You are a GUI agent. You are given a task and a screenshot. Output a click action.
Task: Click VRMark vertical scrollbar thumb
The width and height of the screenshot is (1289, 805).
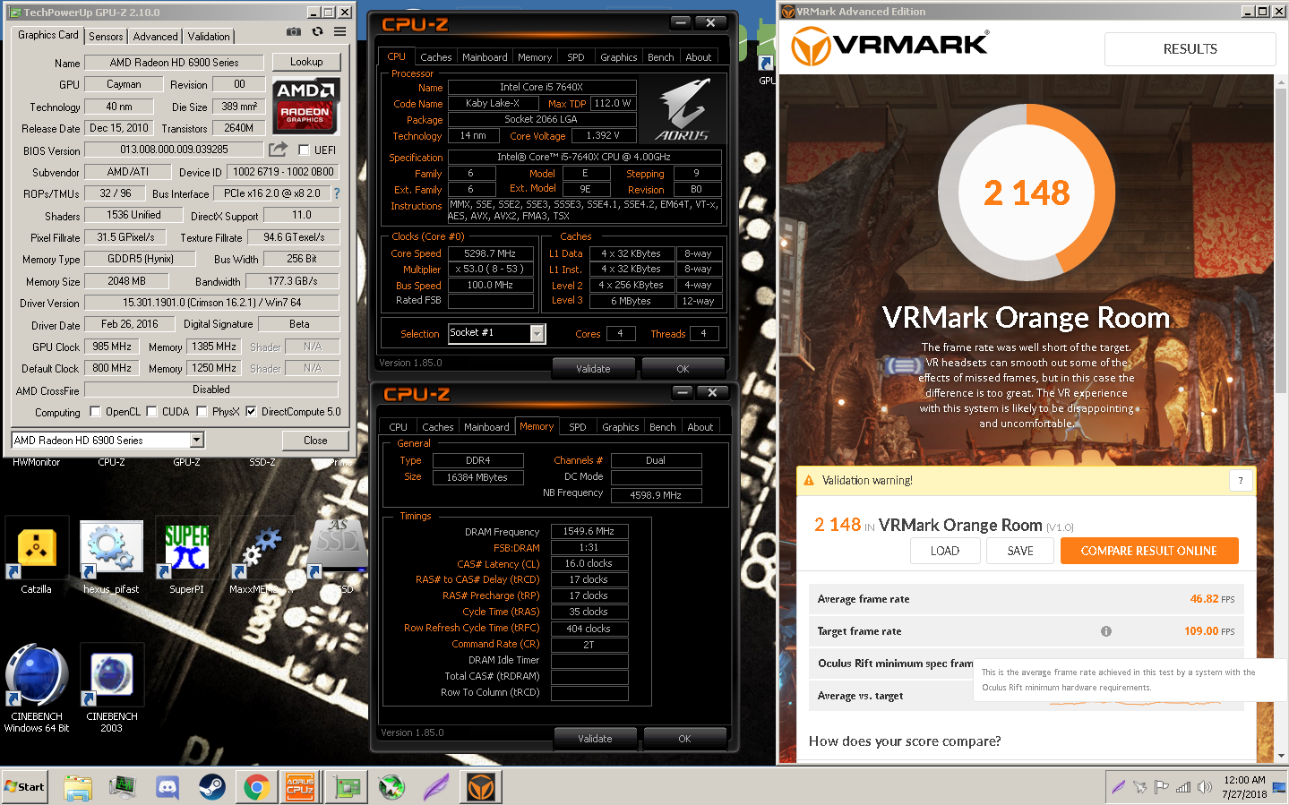(1281, 239)
